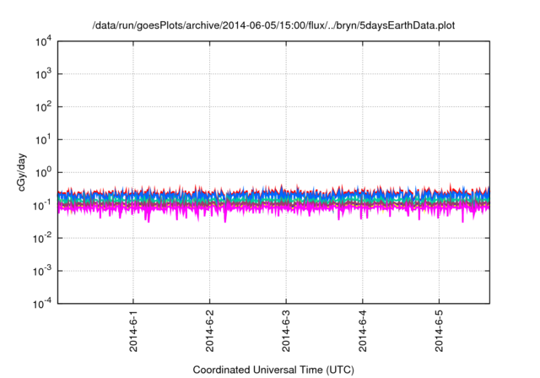The height and width of the screenshot is (378, 540).
Task: Click the 10^-2 y-axis tick label
Action: point(39,239)
